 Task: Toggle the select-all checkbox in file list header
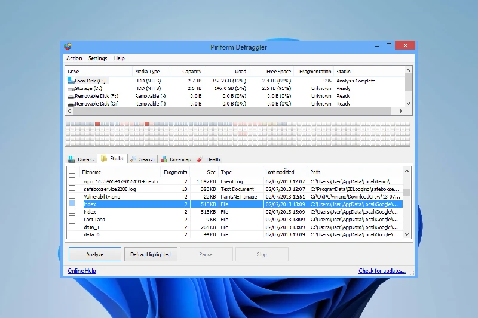point(72,172)
